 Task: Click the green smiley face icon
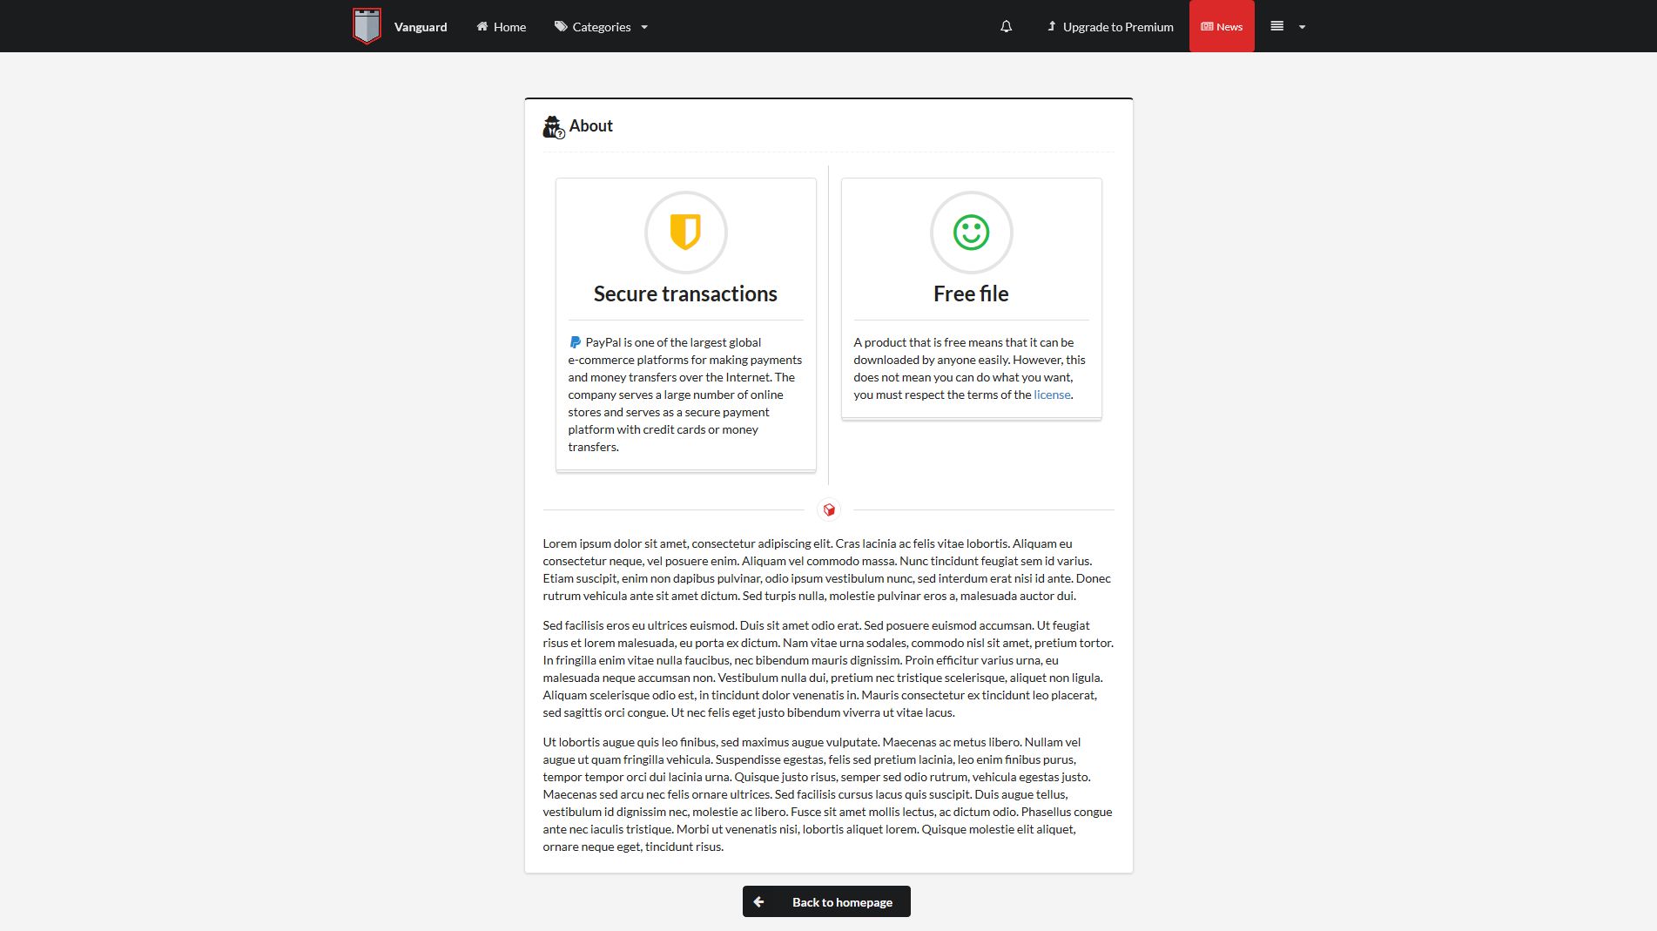click(x=971, y=233)
